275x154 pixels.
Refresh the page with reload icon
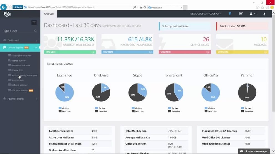[x=145, y=7]
